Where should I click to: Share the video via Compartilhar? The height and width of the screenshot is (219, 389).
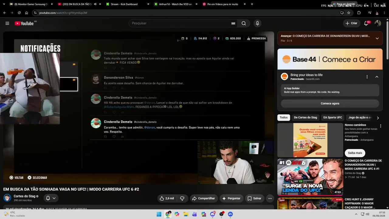[204, 198]
